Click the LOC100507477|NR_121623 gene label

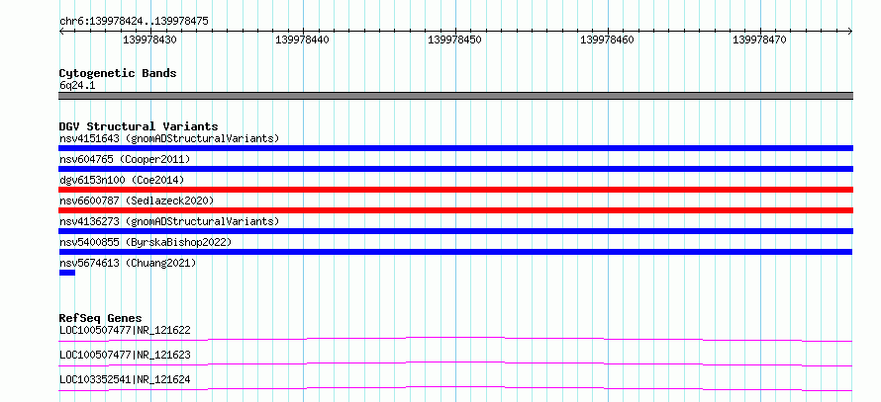tap(125, 355)
